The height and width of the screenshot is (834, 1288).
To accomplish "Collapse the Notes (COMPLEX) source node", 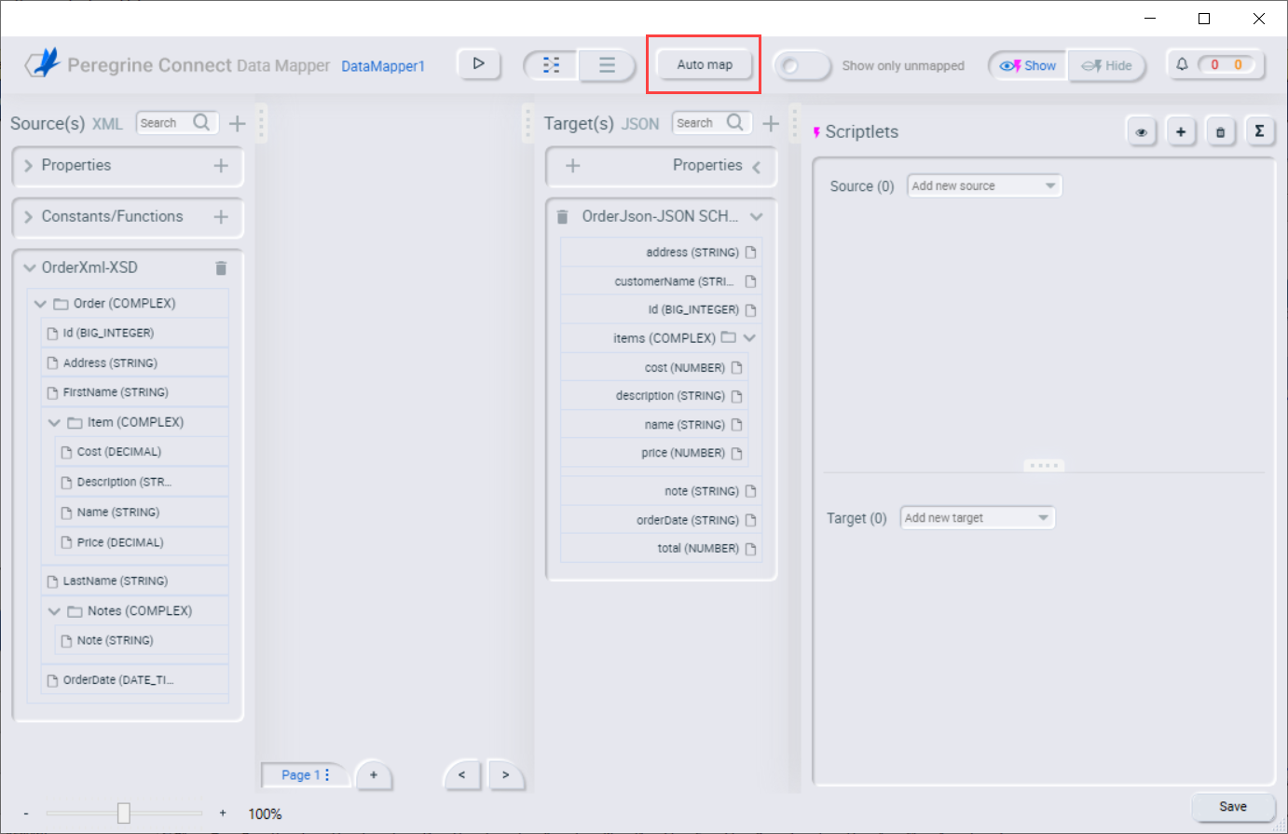I will coord(54,611).
